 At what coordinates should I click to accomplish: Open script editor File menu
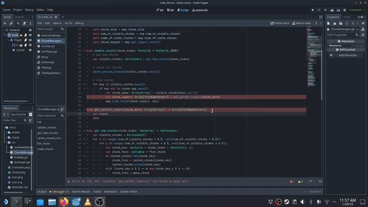pos(40,23)
